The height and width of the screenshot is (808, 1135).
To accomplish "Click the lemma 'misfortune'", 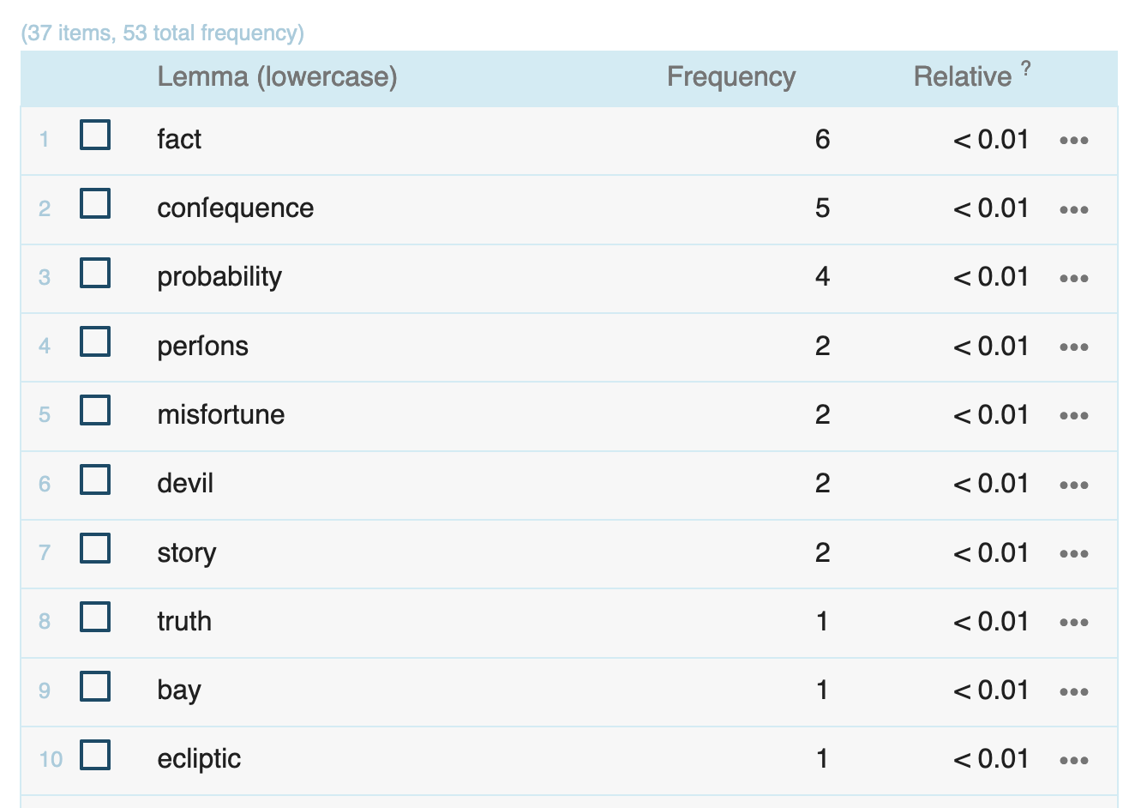I will pyautogui.click(x=221, y=415).
